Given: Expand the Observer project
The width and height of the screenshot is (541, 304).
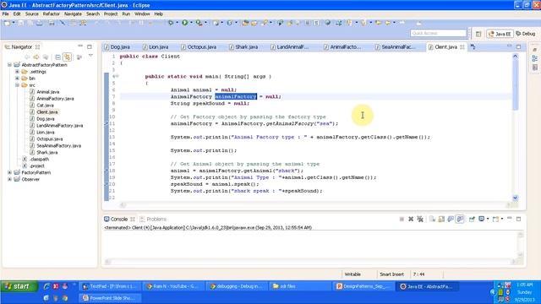Looking at the screenshot, I should coord(9,179).
